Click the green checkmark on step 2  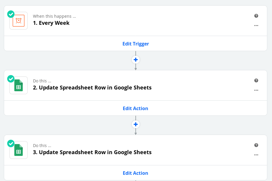click(11, 79)
